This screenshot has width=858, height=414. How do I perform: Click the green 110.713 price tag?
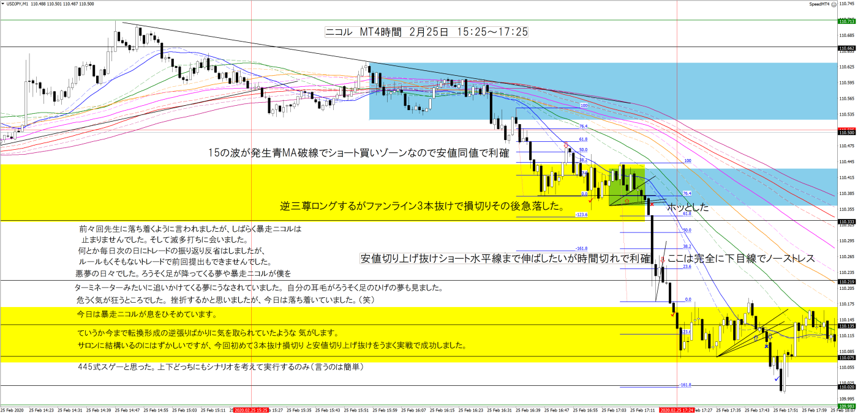pyautogui.click(x=847, y=21)
